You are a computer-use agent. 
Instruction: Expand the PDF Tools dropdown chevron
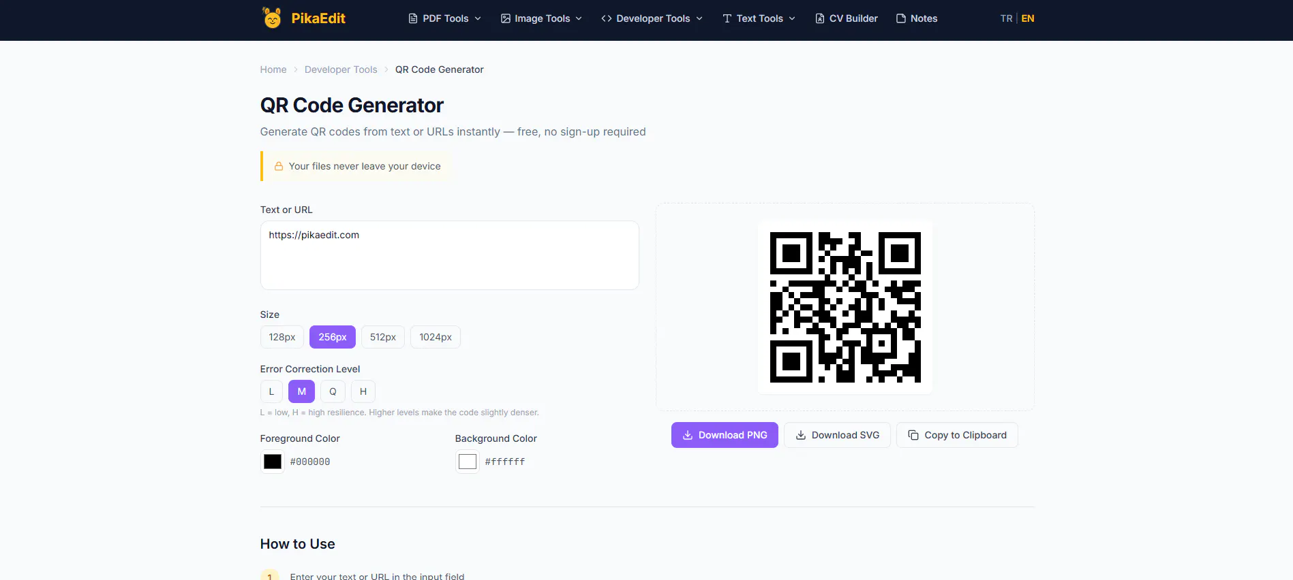[478, 18]
